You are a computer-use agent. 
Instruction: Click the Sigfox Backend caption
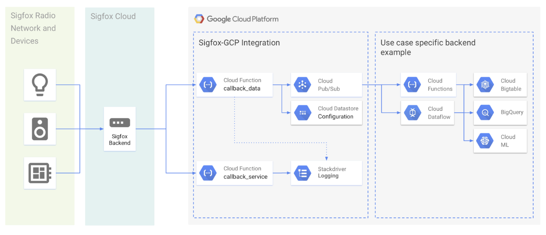(x=119, y=139)
